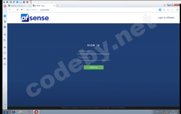Open Windows Media Player from taskbar
The image size is (181, 114).
(x=28, y=112)
